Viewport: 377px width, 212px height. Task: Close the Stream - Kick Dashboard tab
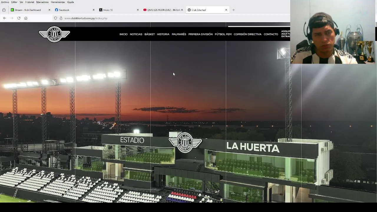click(49, 10)
